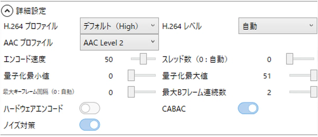Click the ノイズ対策 label text
The image size is (318, 137).
point(20,125)
